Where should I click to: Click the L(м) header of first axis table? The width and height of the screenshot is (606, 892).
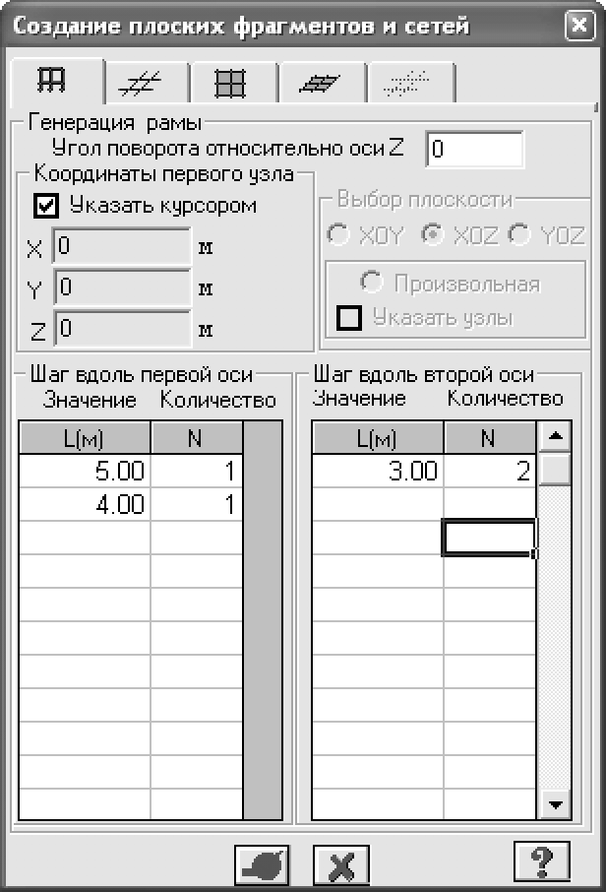(x=85, y=438)
